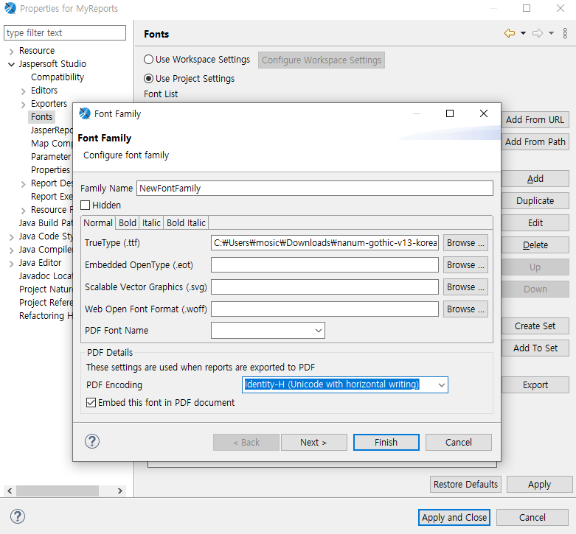This screenshot has height=534, width=576.
Task: Click the tree horizontal scrollbar thumb
Action: (x=58, y=491)
